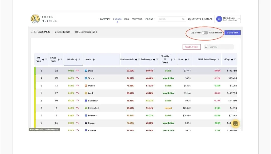Click the CA user avatar
The image size is (271, 154).
point(219,19)
